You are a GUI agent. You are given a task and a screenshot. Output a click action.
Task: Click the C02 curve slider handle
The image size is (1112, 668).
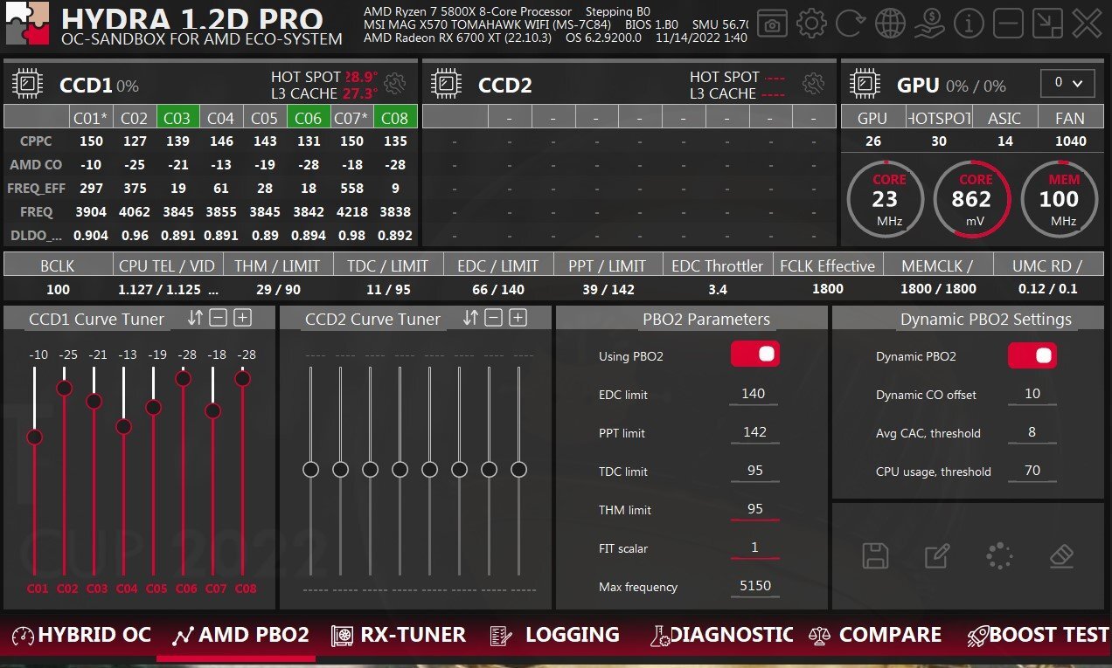[65, 388]
